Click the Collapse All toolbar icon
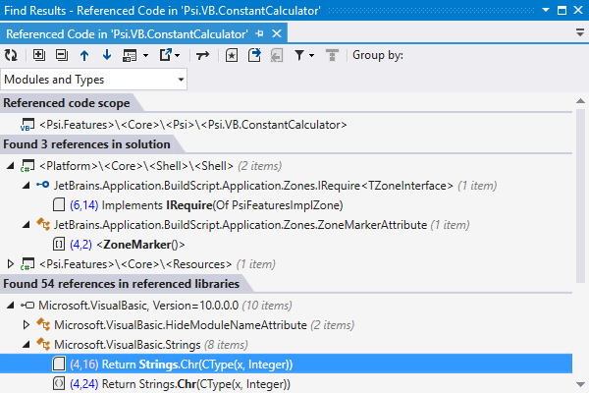Screen dimensions: 589x393 tap(62, 56)
